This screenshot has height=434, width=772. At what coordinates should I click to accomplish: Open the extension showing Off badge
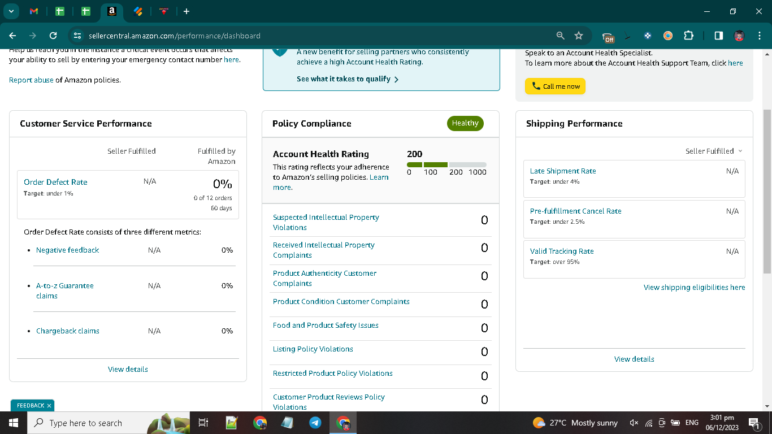click(608, 37)
